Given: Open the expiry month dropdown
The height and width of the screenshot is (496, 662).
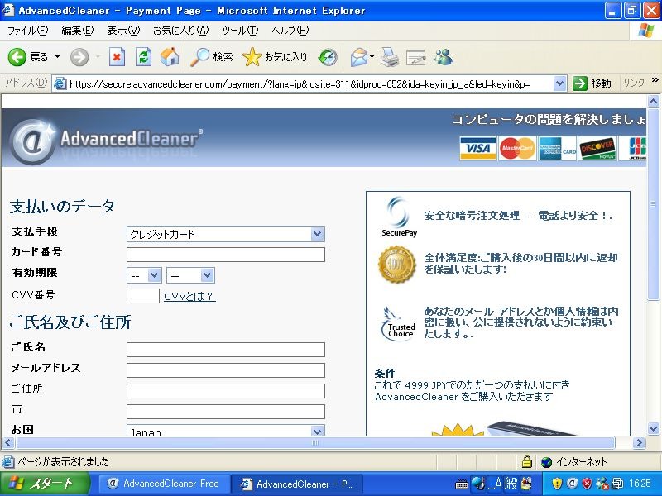Looking at the screenshot, I should [x=143, y=275].
